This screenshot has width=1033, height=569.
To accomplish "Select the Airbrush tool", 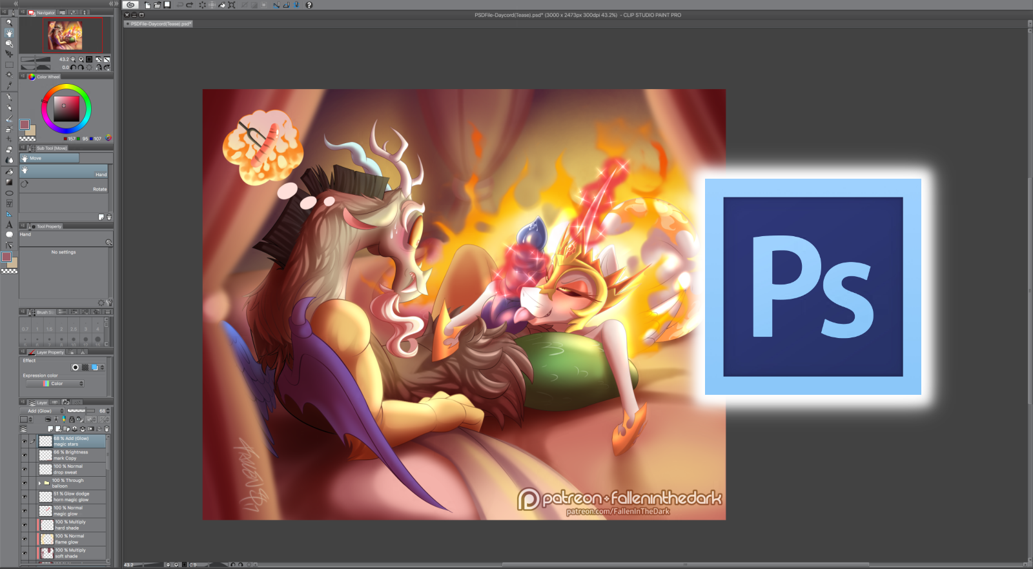I will coord(9,129).
